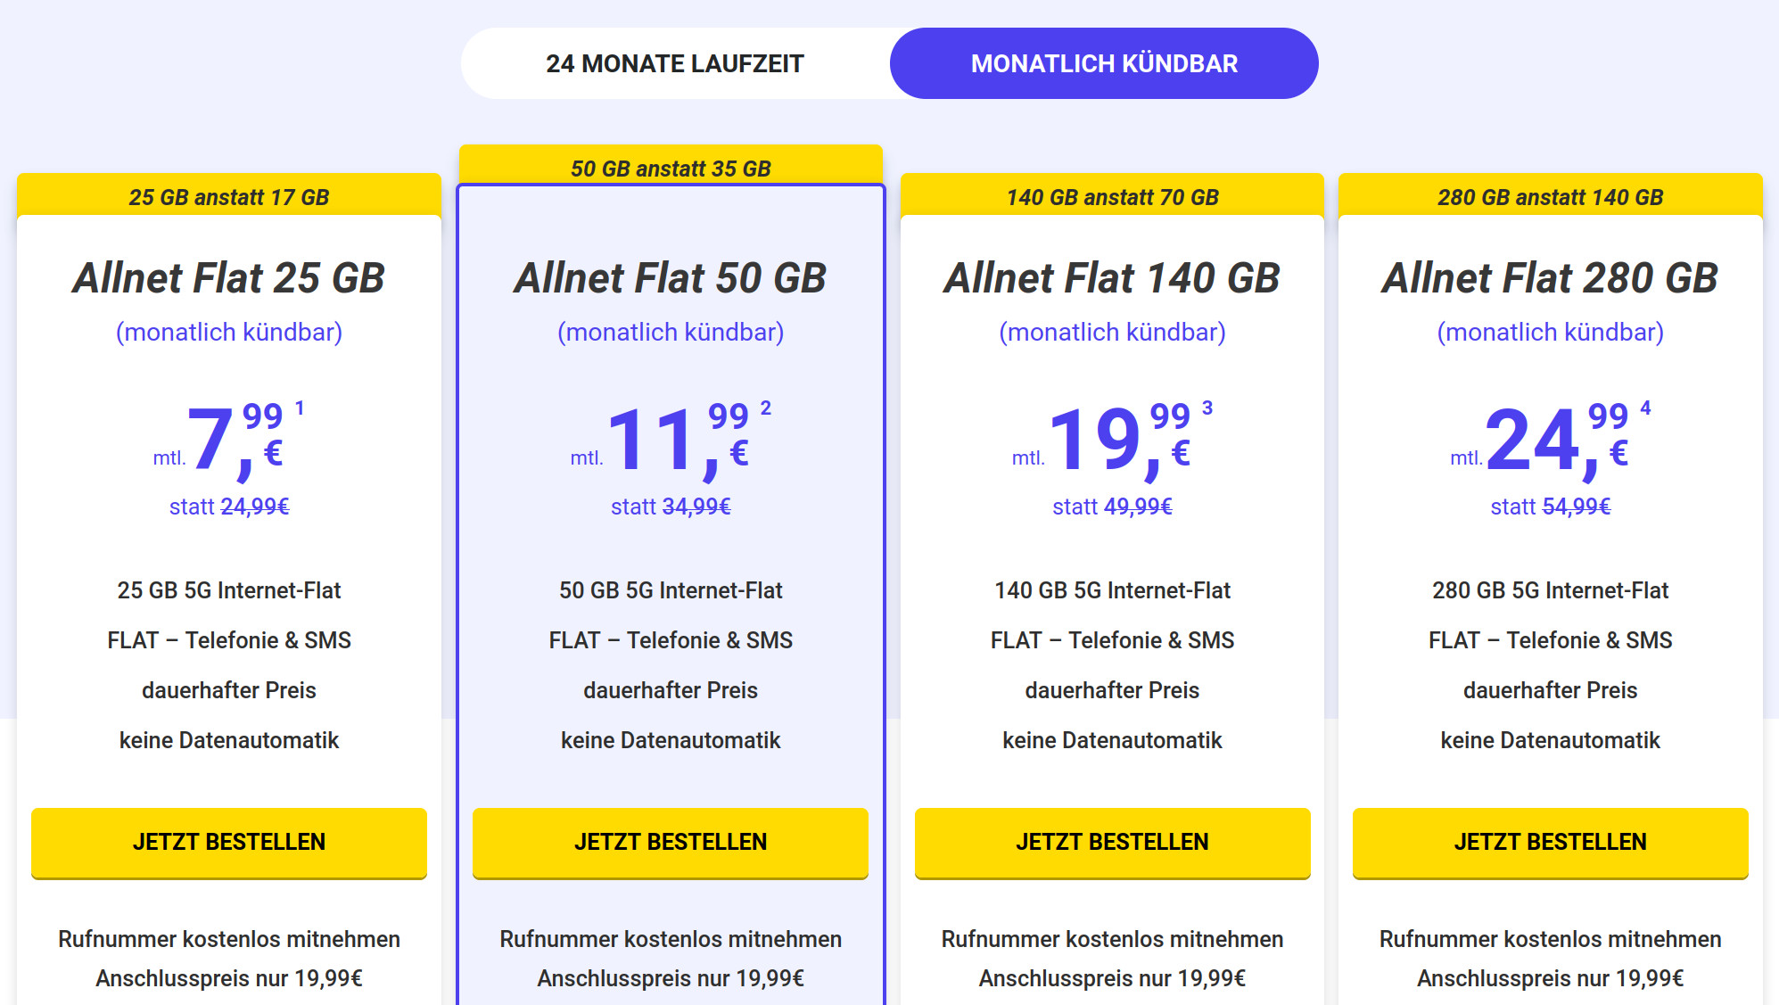1779x1005 pixels.
Task: Click Allnet Flat 25 GB heading
Action: coord(229,278)
